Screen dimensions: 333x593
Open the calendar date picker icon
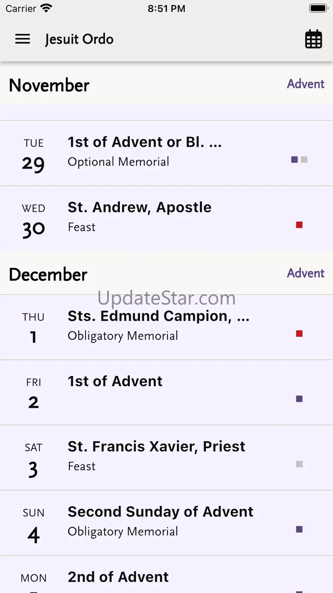313,39
